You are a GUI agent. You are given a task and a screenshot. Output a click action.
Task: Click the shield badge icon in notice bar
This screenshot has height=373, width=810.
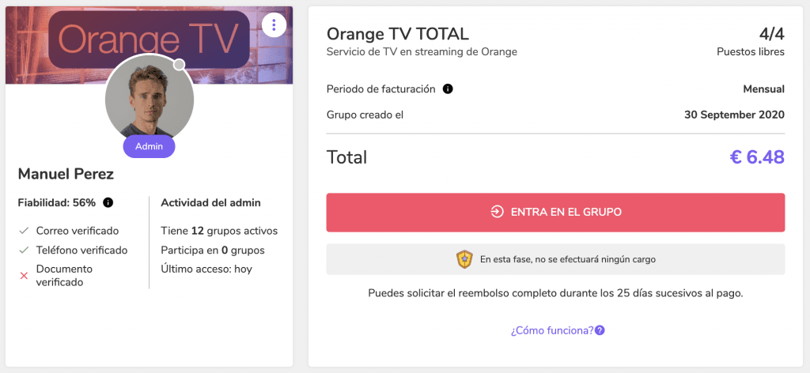[464, 259]
